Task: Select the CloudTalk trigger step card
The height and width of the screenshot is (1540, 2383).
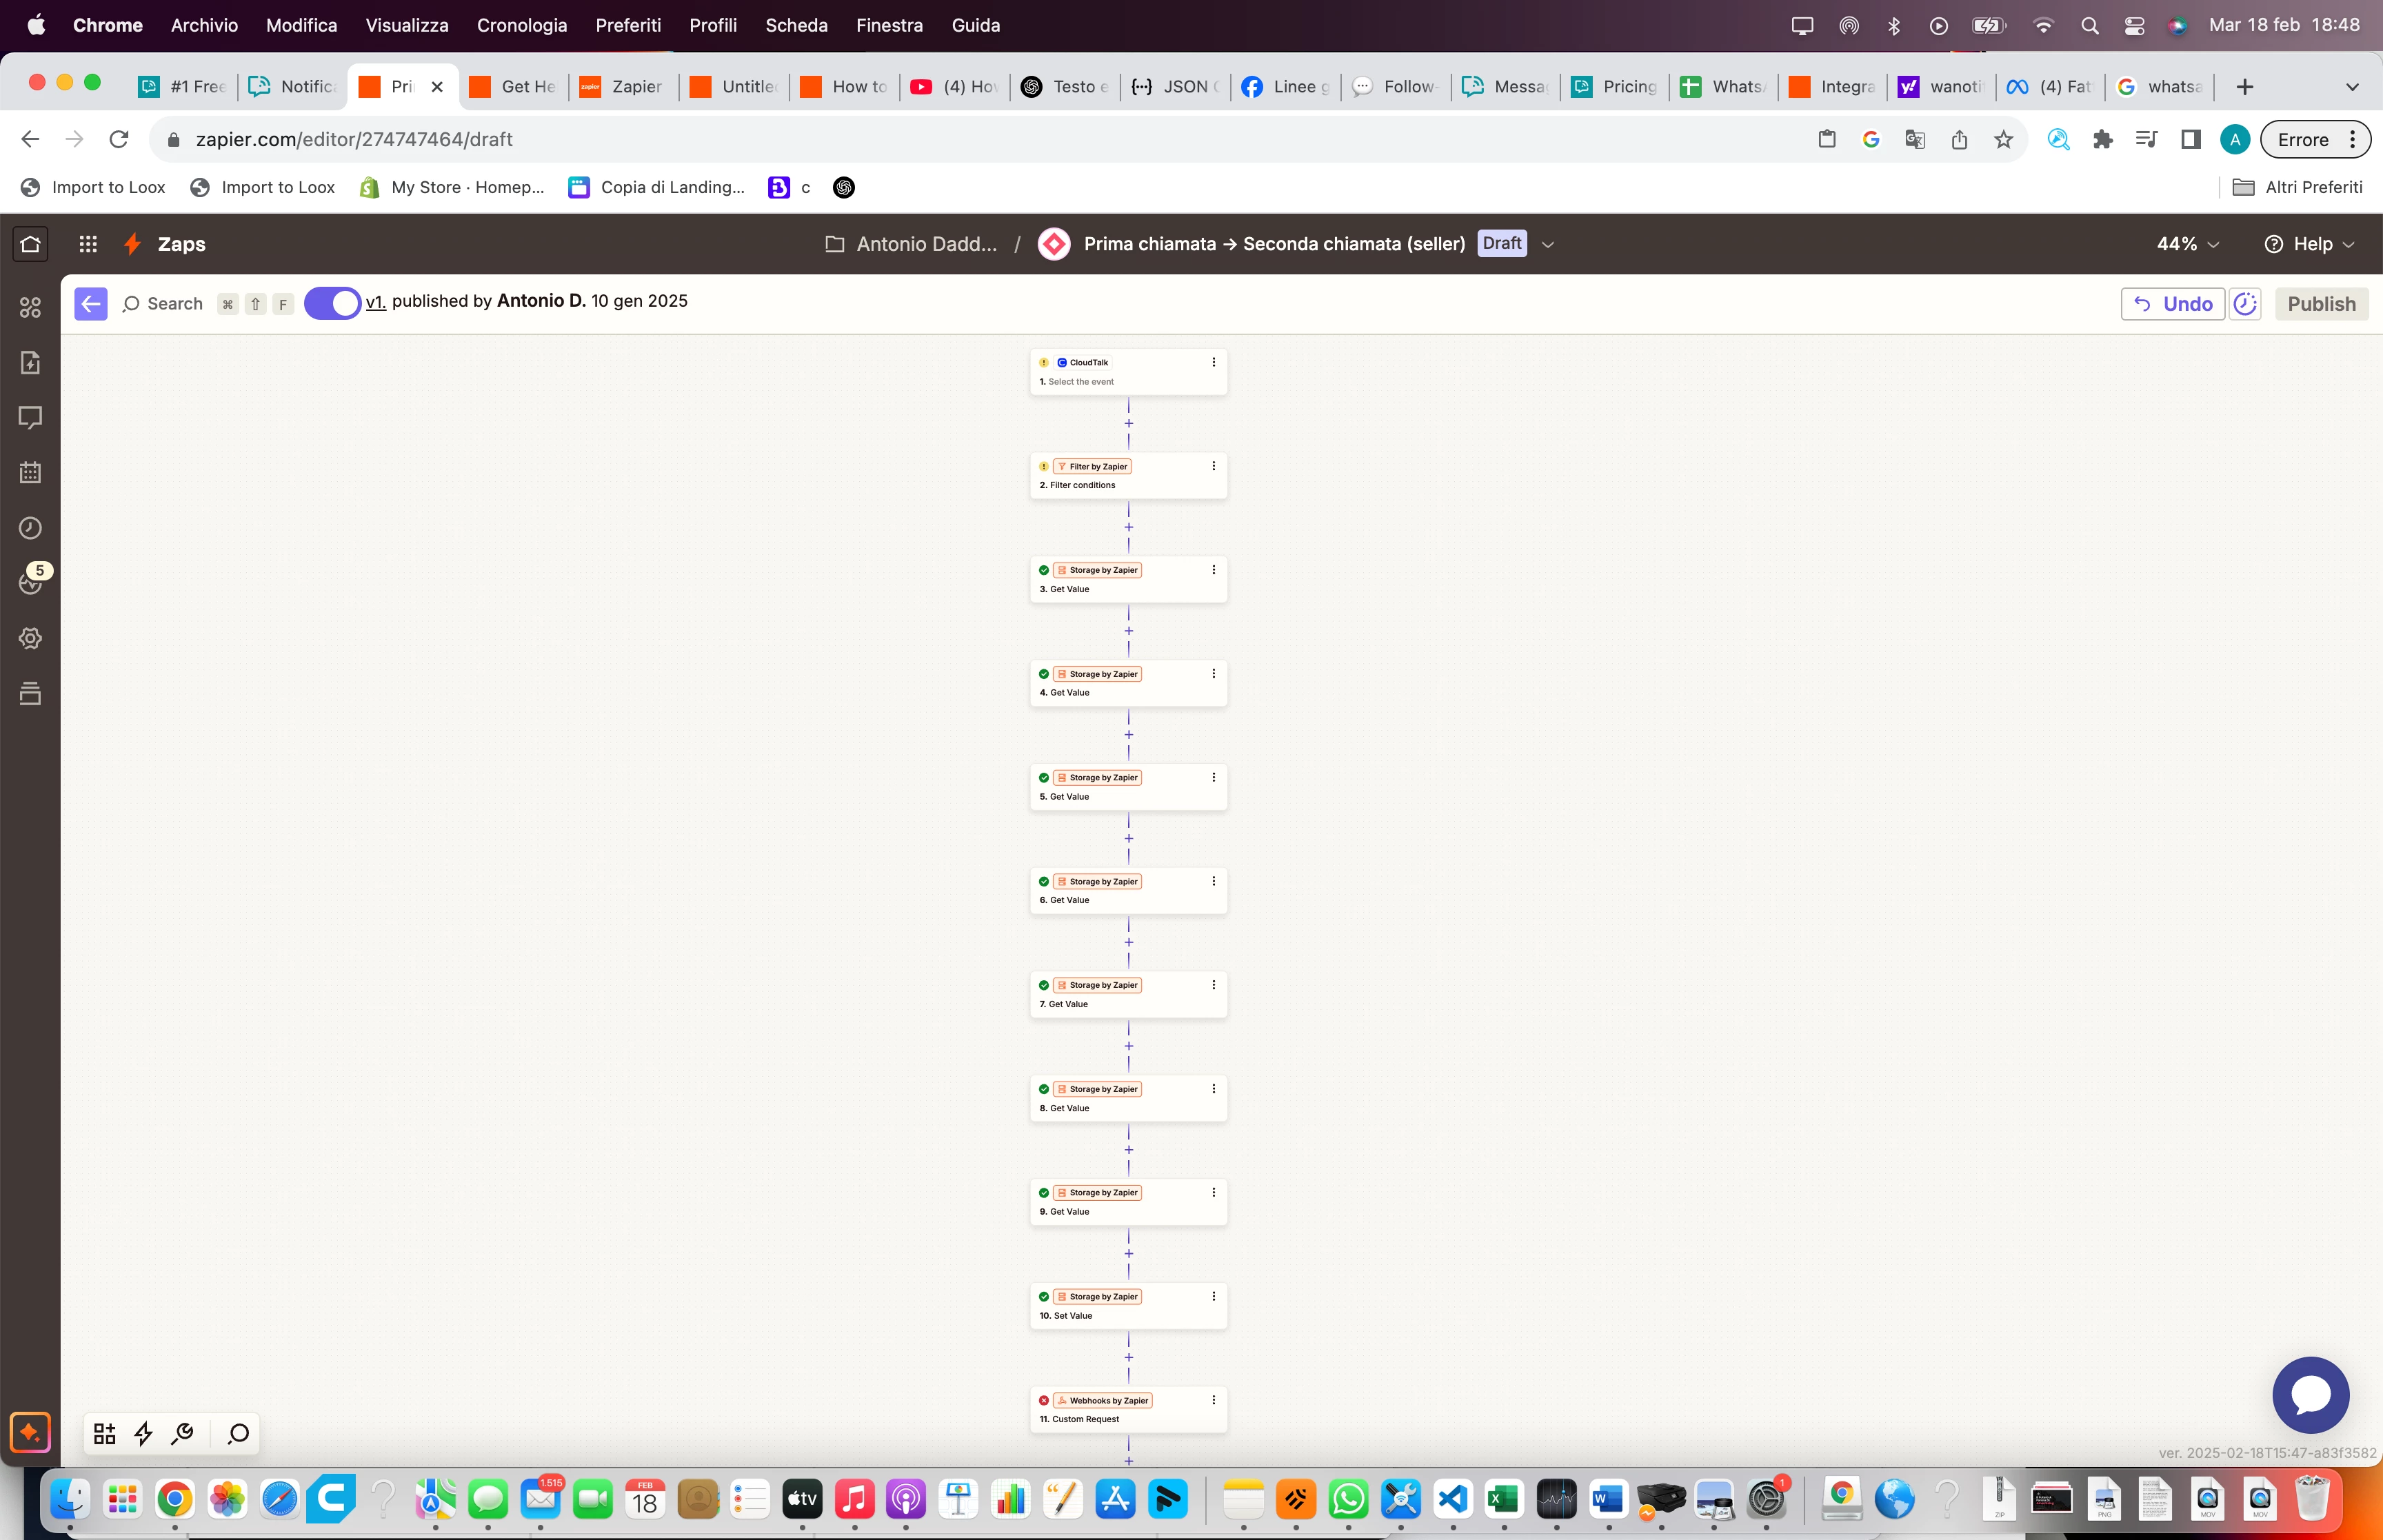Action: click(x=1128, y=372)
